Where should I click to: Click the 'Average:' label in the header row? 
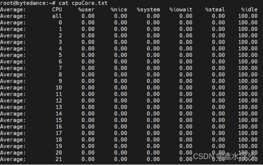13,10
